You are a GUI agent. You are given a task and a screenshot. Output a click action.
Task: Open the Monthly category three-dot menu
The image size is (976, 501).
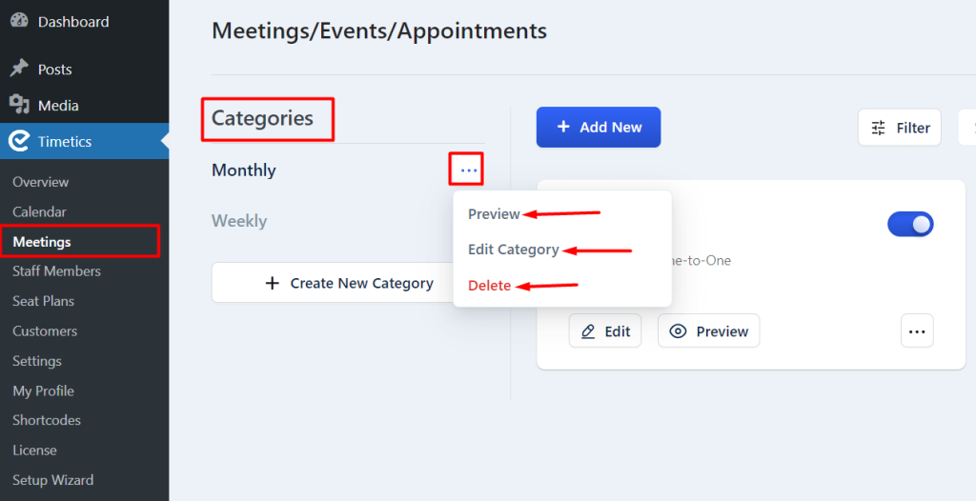[468, 170]
